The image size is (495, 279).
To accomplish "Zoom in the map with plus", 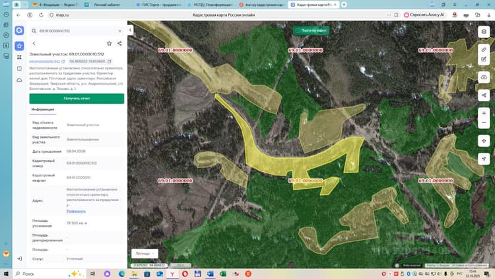I will (484, 113).
